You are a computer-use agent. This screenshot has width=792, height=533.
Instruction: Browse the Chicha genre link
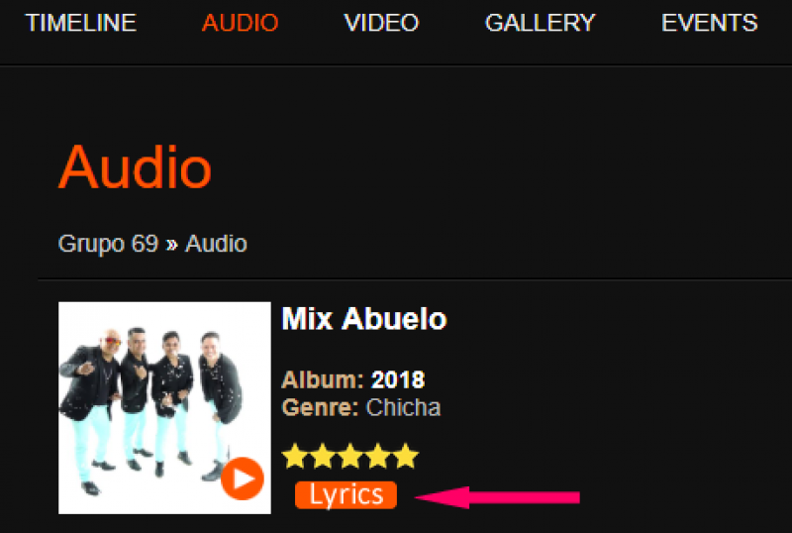(x=403, y=407)
